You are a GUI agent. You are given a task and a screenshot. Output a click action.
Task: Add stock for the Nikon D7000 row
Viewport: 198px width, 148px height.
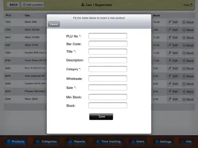(188, 38)
